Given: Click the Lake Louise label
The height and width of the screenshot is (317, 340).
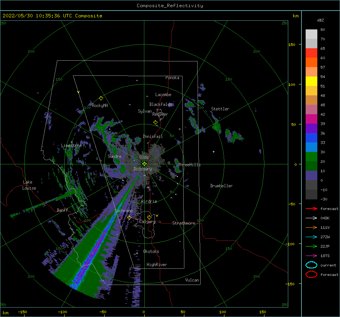Looking at the screenshot, I should pyautogui.click(x=29, y=185).
